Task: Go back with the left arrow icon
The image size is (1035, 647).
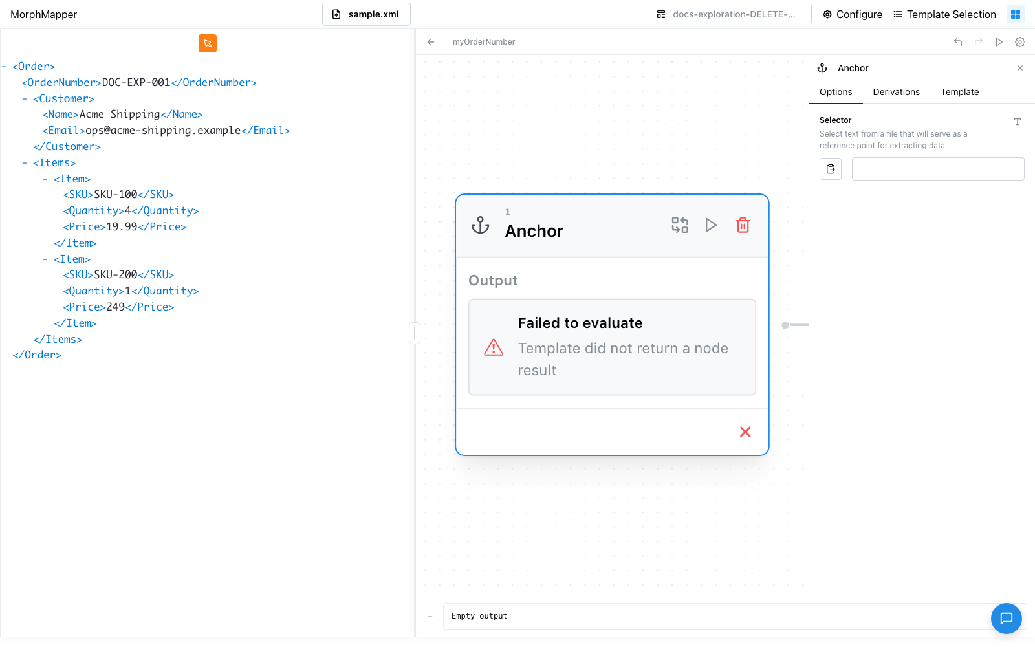Action: point(431,42)
